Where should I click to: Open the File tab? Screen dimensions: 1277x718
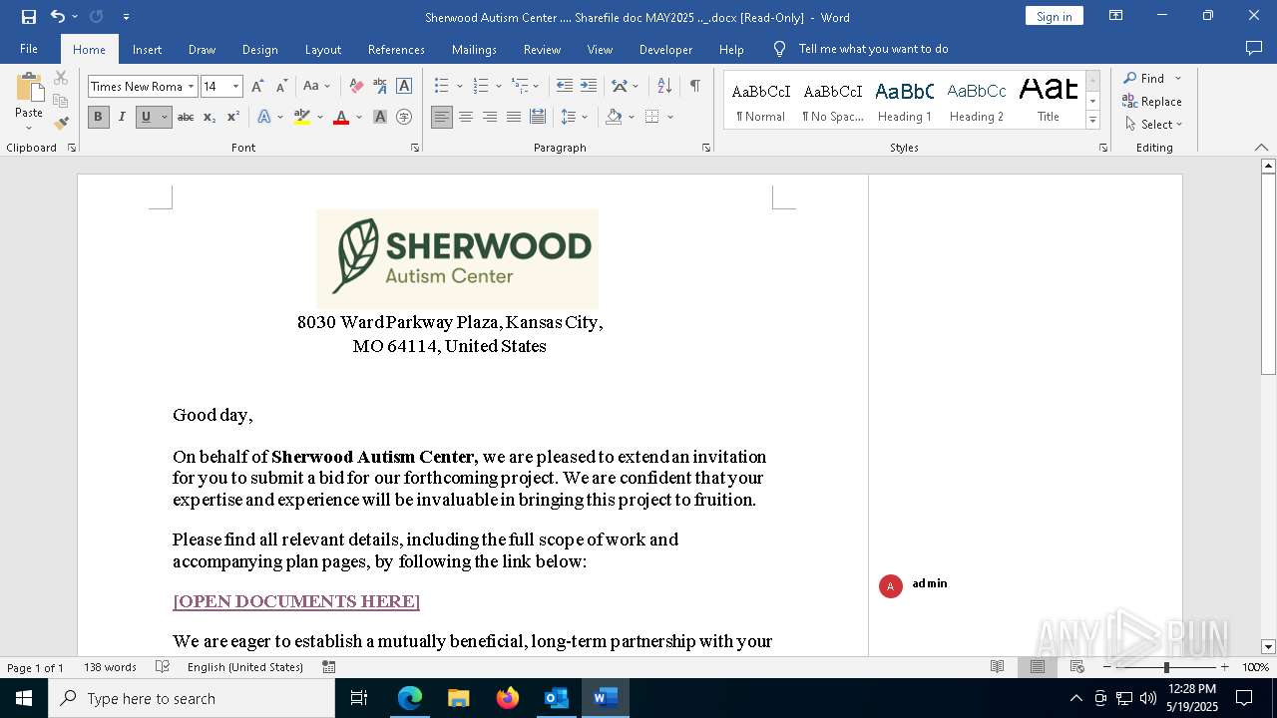point(29,49)
